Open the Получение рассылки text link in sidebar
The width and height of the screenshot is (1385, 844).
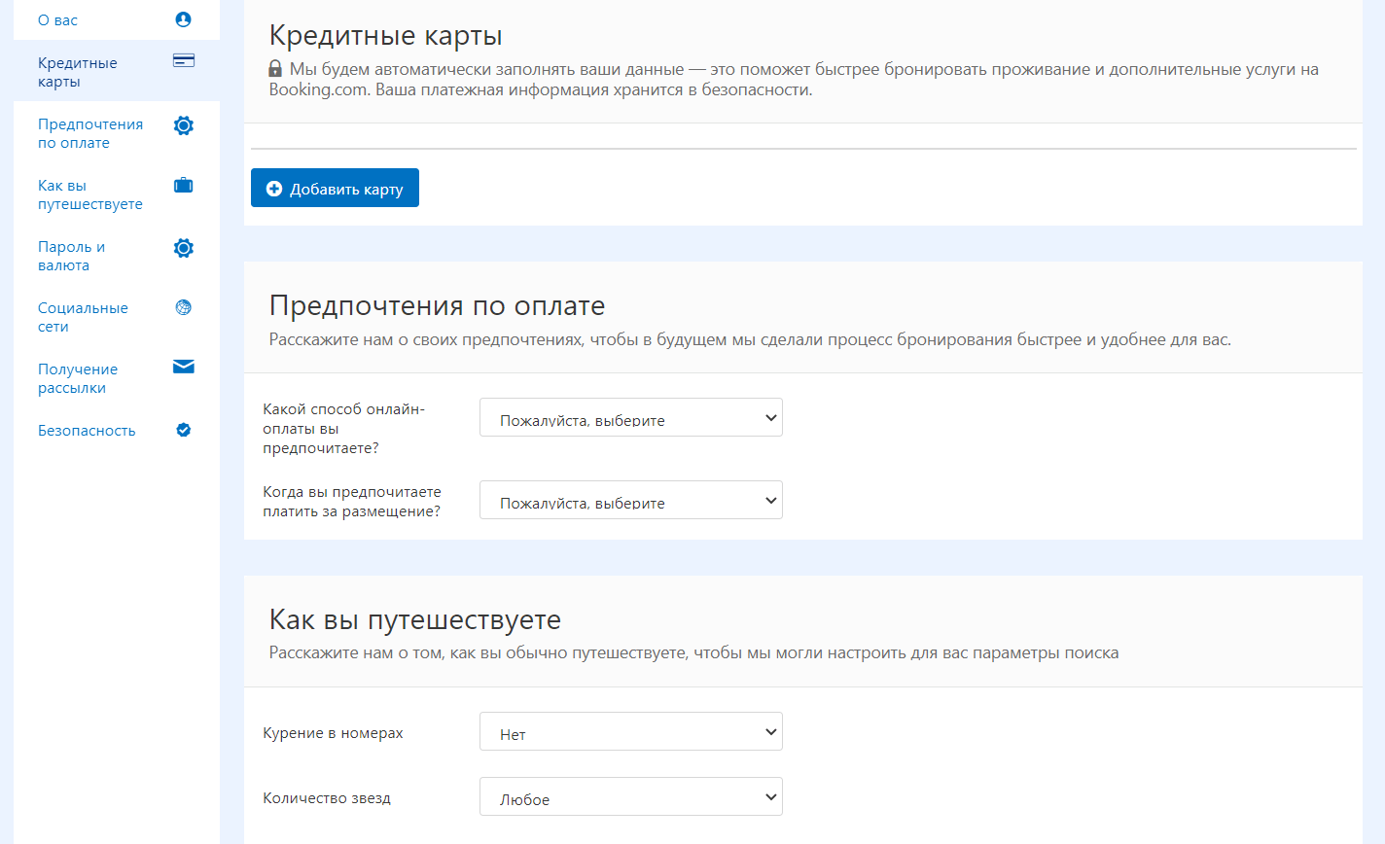pyautogui.click(x=78, y=378)
